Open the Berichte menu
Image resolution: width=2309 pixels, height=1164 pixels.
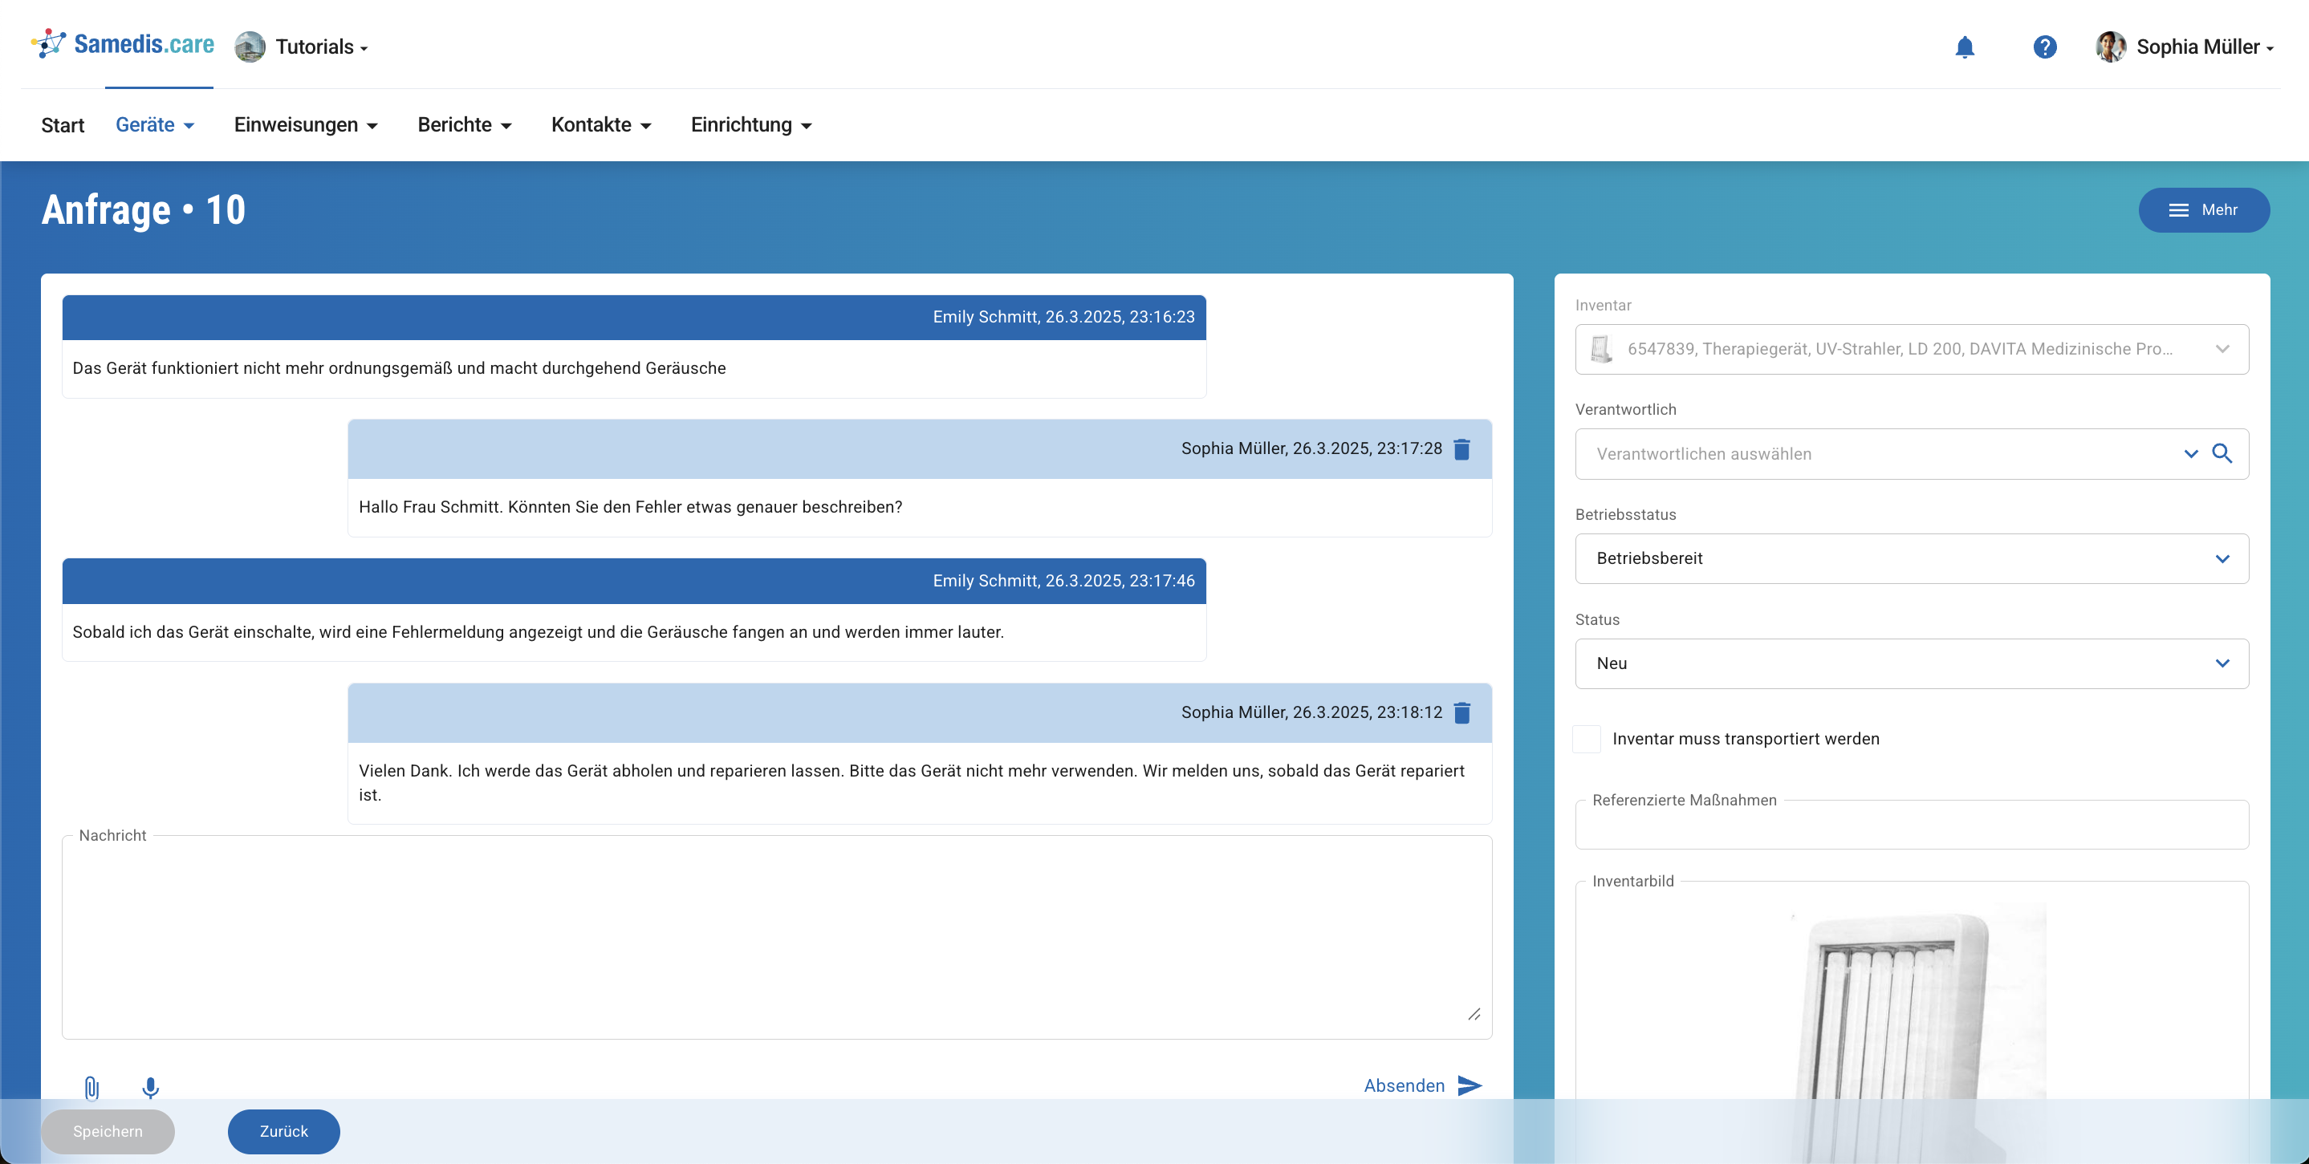tap(463, 124)
